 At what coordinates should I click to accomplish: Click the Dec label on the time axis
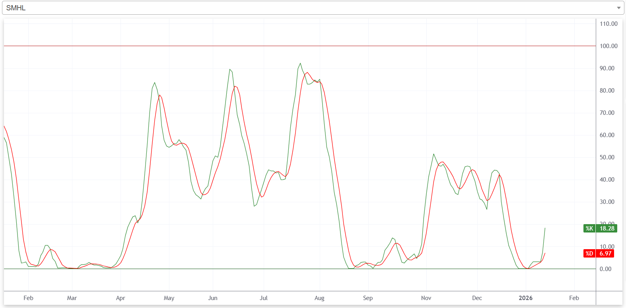477,298
